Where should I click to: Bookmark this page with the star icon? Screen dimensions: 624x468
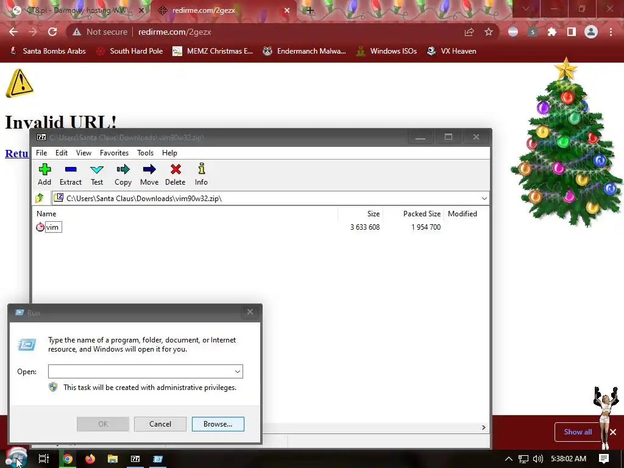[489, 32]
